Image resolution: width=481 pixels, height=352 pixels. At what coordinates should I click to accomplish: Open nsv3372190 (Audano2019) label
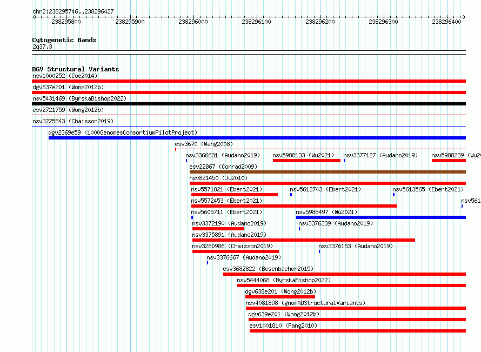(x=230, y=223)
